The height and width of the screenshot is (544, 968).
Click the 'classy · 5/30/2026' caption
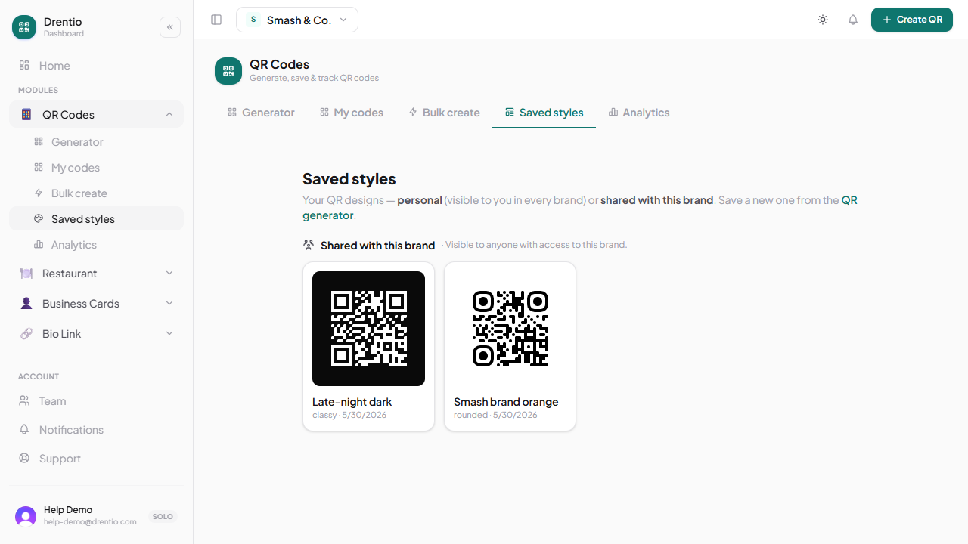[x=349, y=416]
